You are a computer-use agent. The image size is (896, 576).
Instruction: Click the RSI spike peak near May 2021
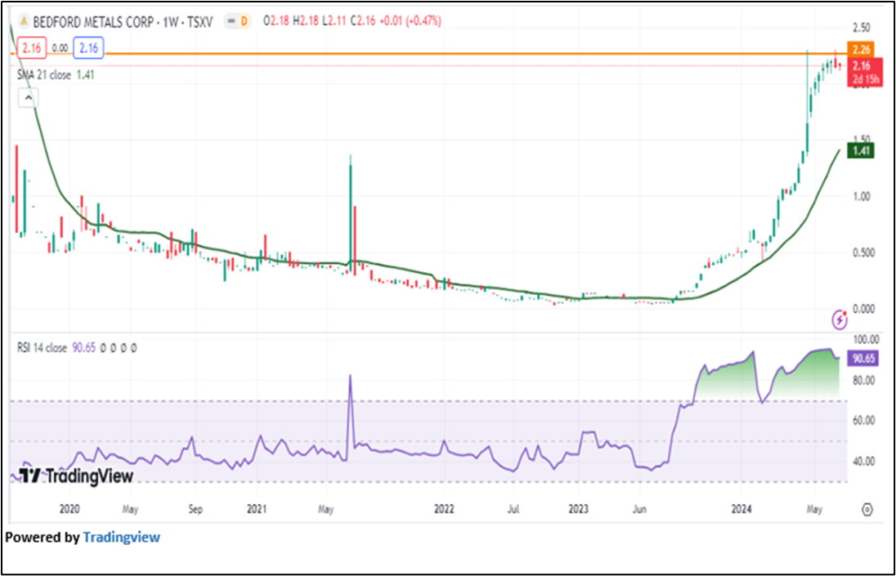click(x=350, y=376)
